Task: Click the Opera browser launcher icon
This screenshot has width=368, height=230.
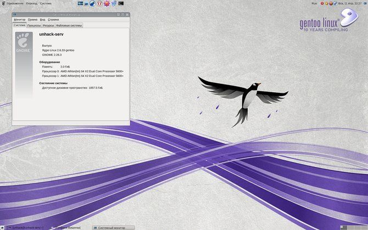Action: click(99, 3)
